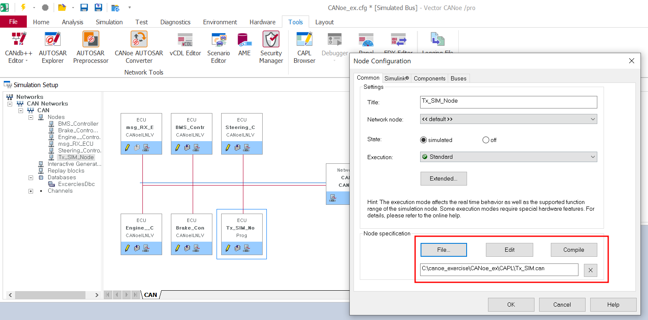Open the start measurement dropdown arrow
The height and width of the screenshot is (320, 648).
(x=34, y=8)
